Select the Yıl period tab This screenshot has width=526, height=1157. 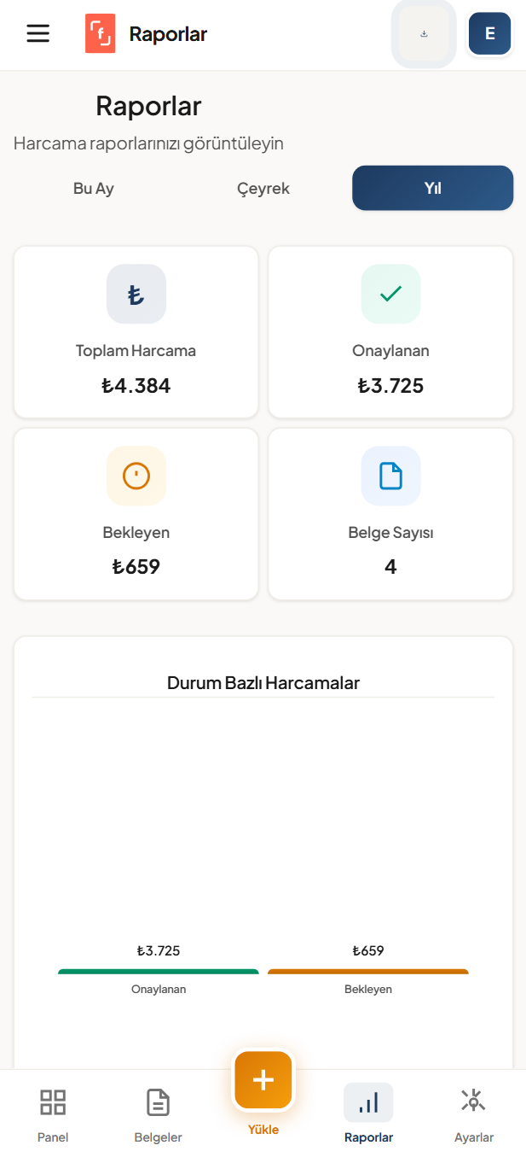pos(432,189)
